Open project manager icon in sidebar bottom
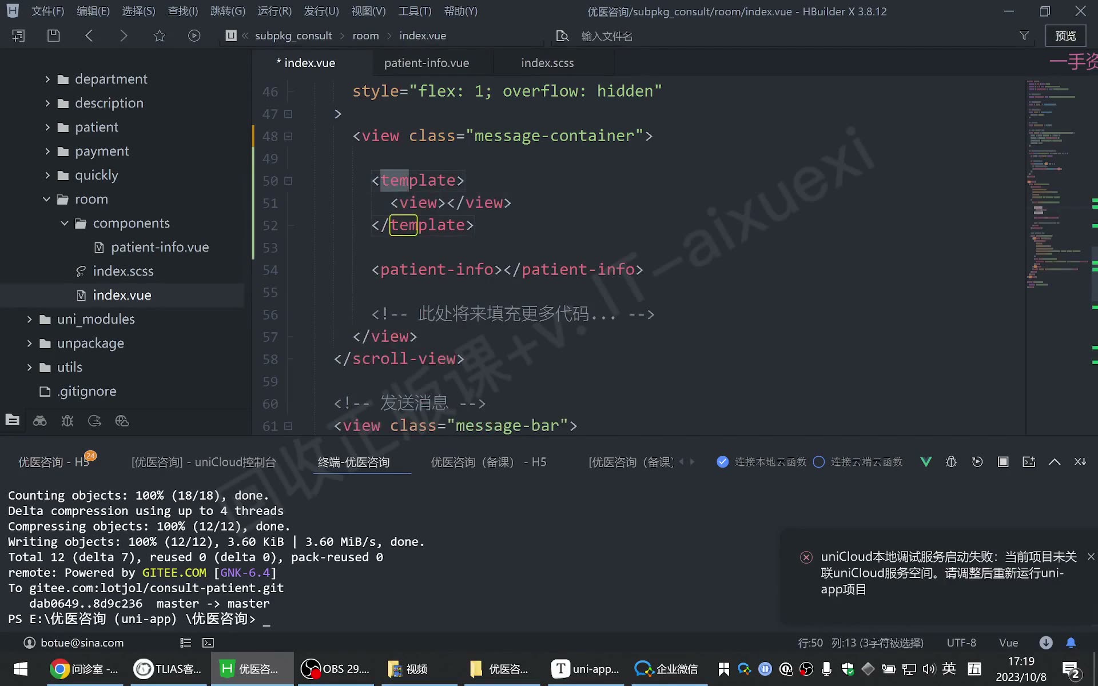This screenshot has height=686, width=1098. point(13,420)
